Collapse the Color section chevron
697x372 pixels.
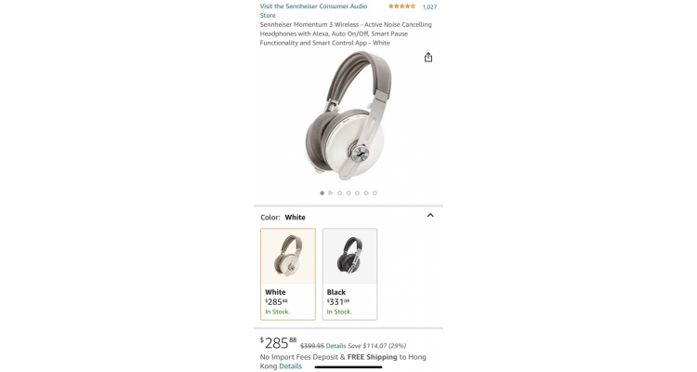click(x=430, y=216)
